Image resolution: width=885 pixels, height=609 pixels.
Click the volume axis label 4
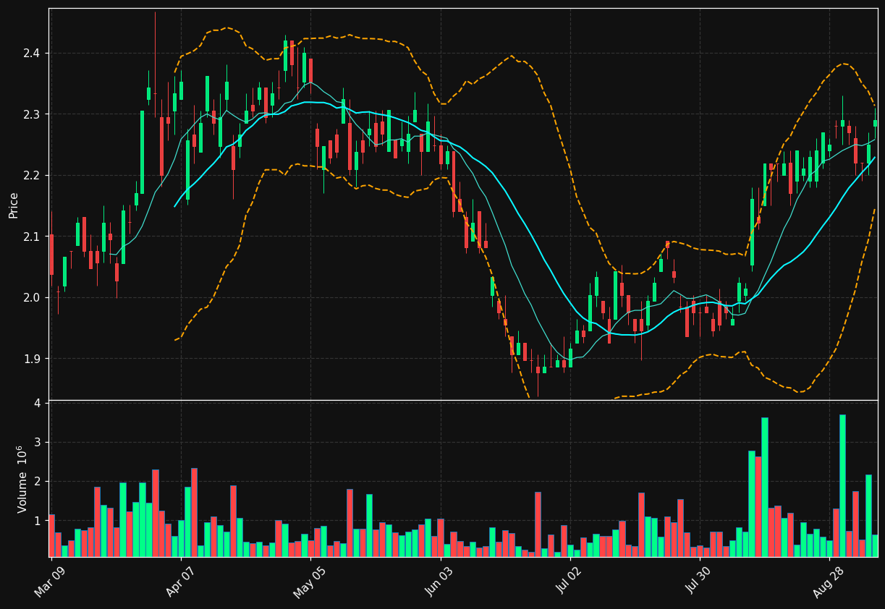(x=38, y=403)
